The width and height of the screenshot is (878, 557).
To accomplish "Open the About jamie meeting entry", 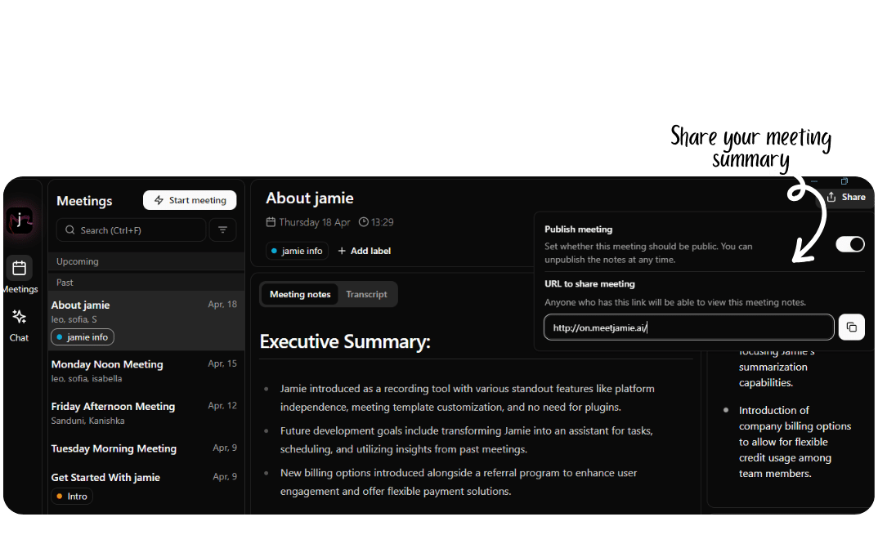I will coord(146,320).
